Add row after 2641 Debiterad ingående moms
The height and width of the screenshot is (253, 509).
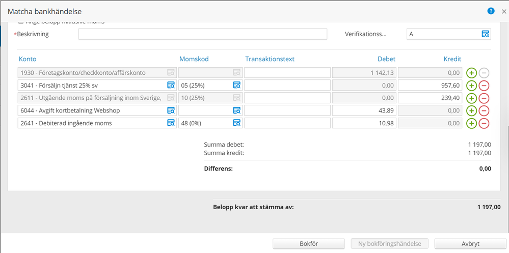472,123
